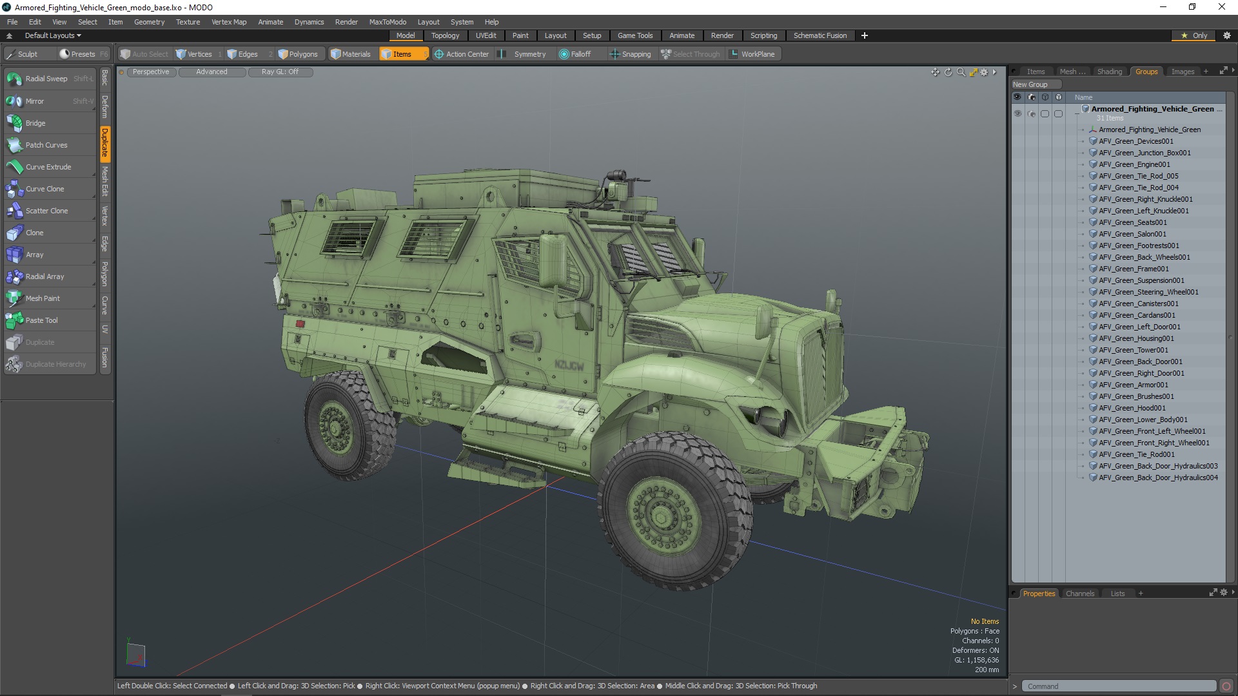Activate the Mirror tool
This screenshot has width=1238, height=696.
[x=34, y=101]
